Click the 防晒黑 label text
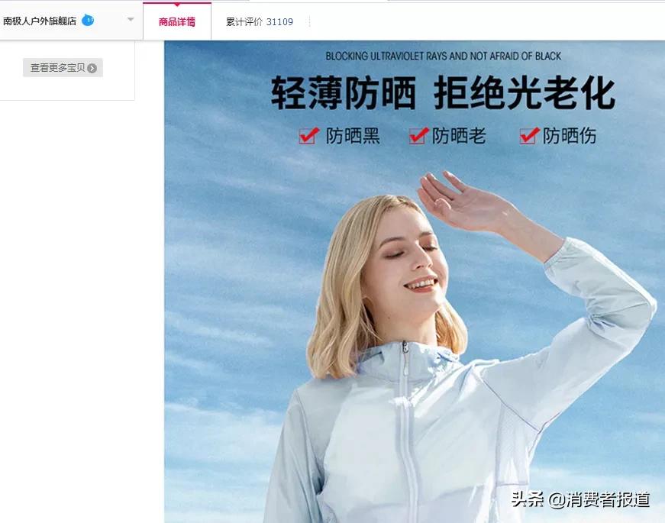 pos(353,136)
